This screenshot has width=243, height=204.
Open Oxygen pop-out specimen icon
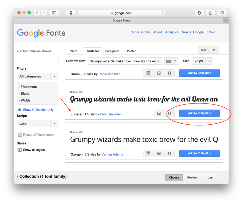pyautogui.click(x=169, y=154)
